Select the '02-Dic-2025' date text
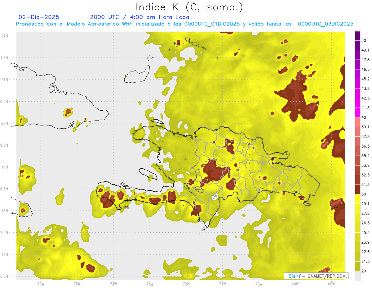The height and width of the screenshot is (288, 372). (39, 17)
